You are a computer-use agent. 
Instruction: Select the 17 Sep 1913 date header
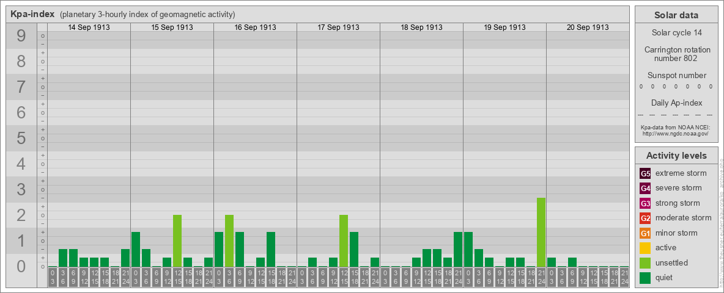[338, 27]
